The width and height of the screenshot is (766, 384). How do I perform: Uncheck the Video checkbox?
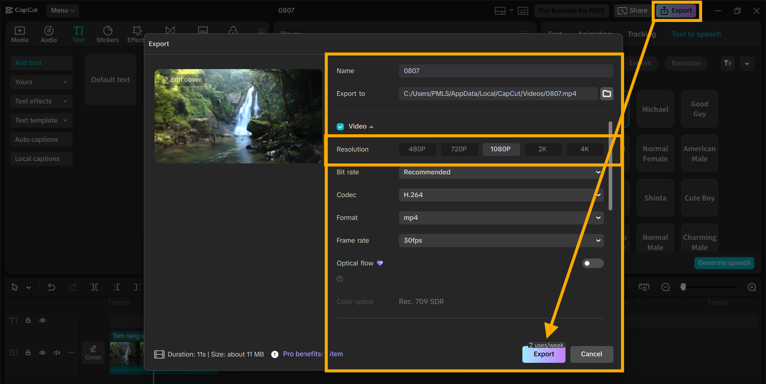(x=340, y=127)
